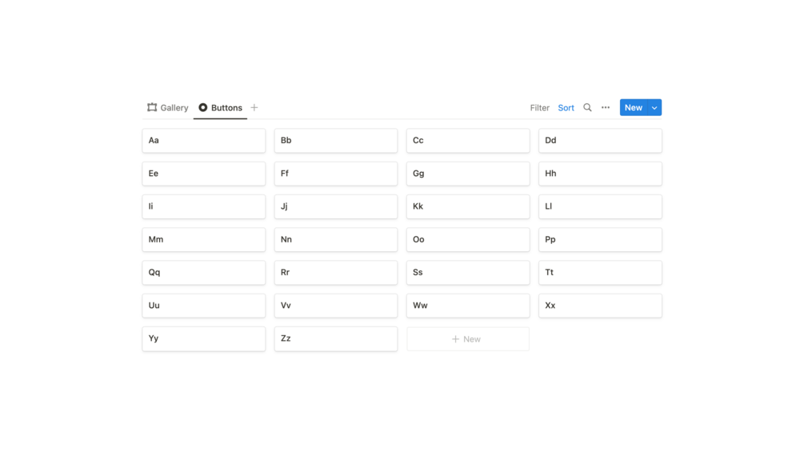Open the Ss card
This screenshot has width=804, height=452.
(468, 273)
